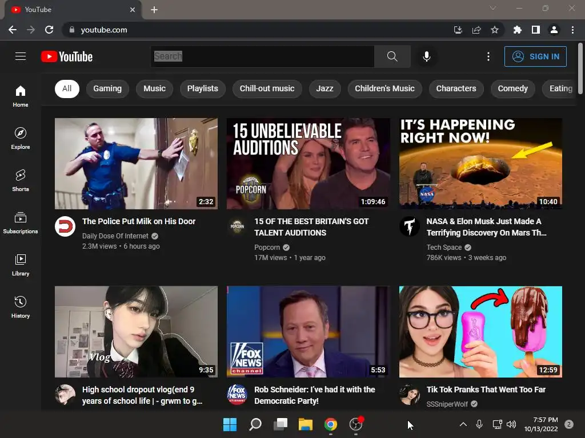Open YouTube settings three-dot menu
The height and width of the screenshot is (438, 585).
click(488, 56)
